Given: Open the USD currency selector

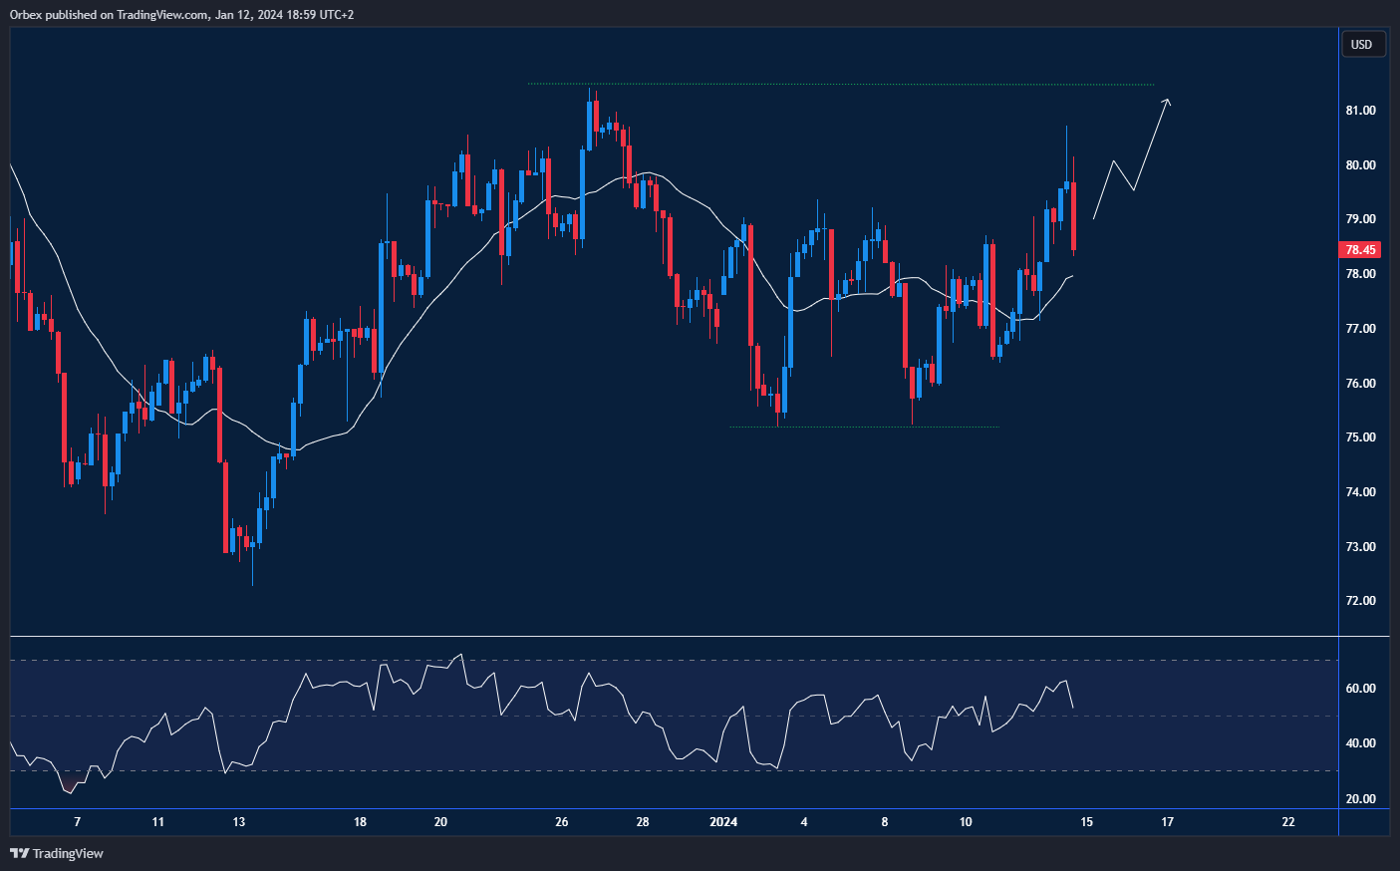Looking at the screenshot, I should 1361,44.
